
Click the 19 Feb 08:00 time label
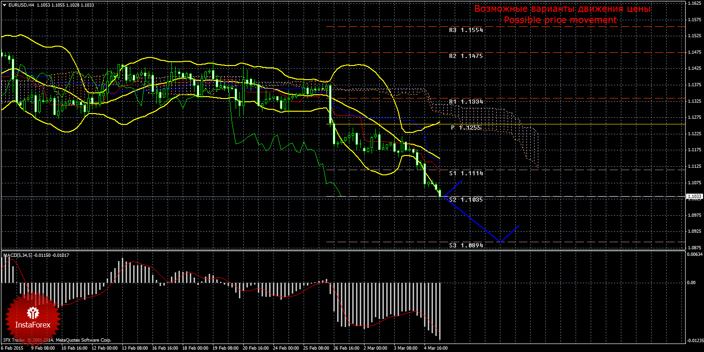(x=225, y=349)
